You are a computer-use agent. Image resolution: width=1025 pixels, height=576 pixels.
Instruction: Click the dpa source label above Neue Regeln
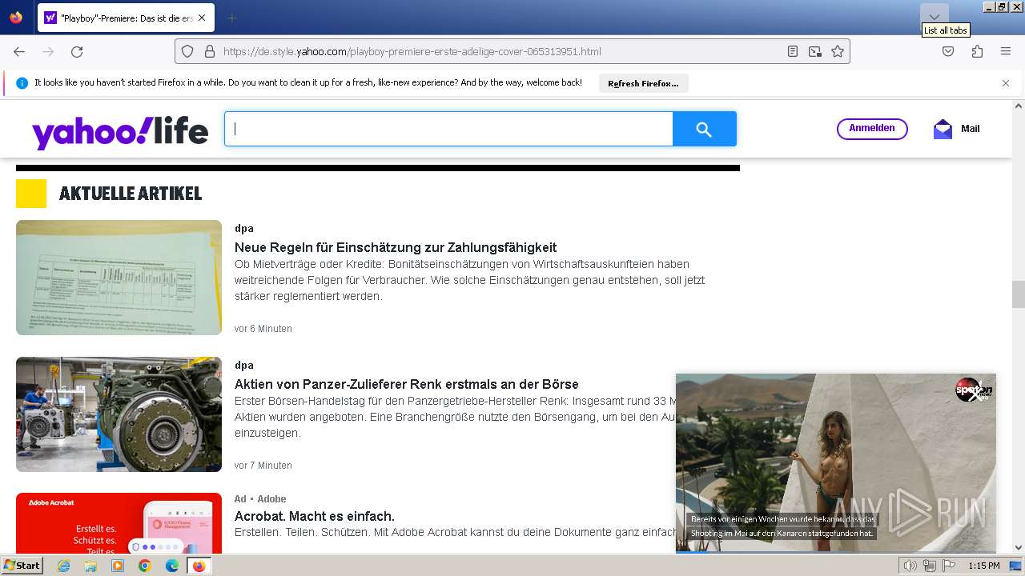(244, 229)
